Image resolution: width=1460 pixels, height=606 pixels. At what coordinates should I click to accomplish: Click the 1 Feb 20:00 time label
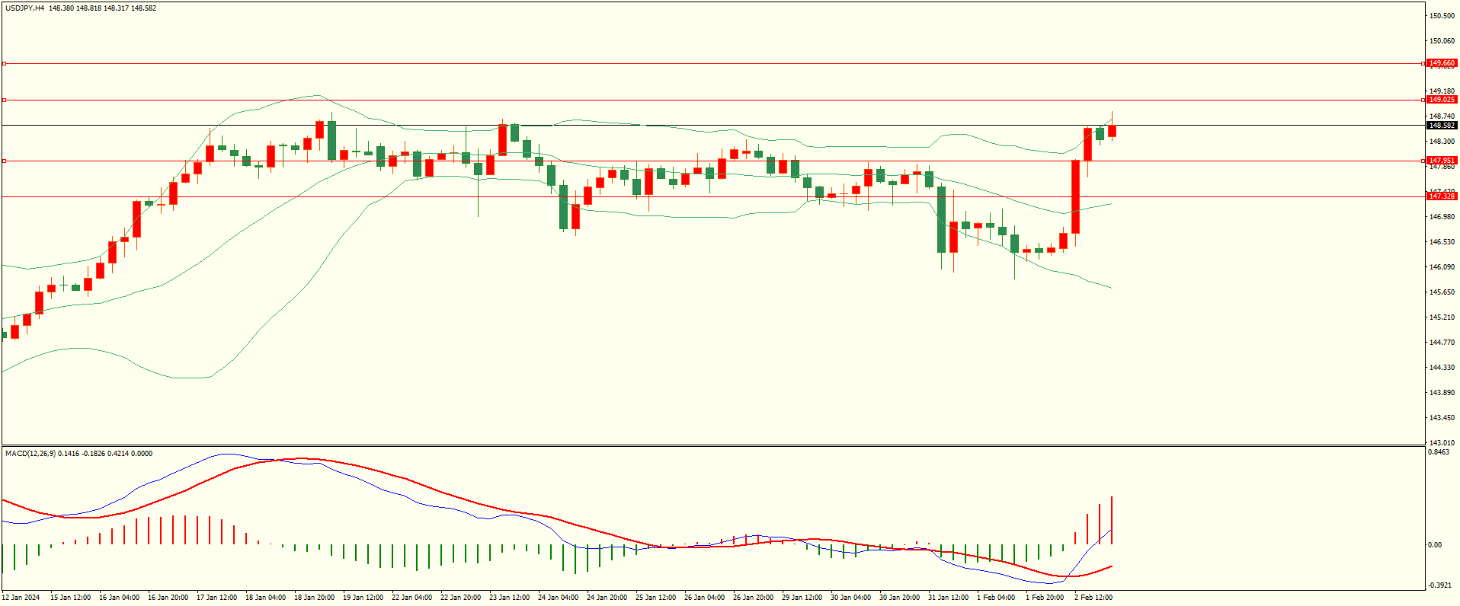coord(1045,597)
